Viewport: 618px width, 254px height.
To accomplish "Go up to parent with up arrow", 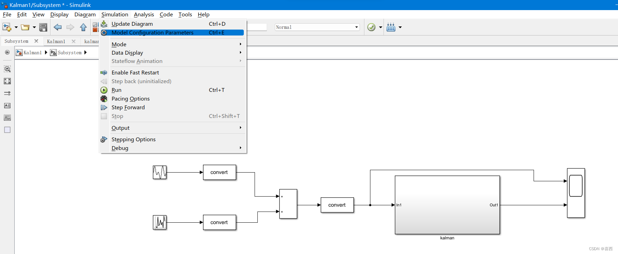I will point(83,27).
